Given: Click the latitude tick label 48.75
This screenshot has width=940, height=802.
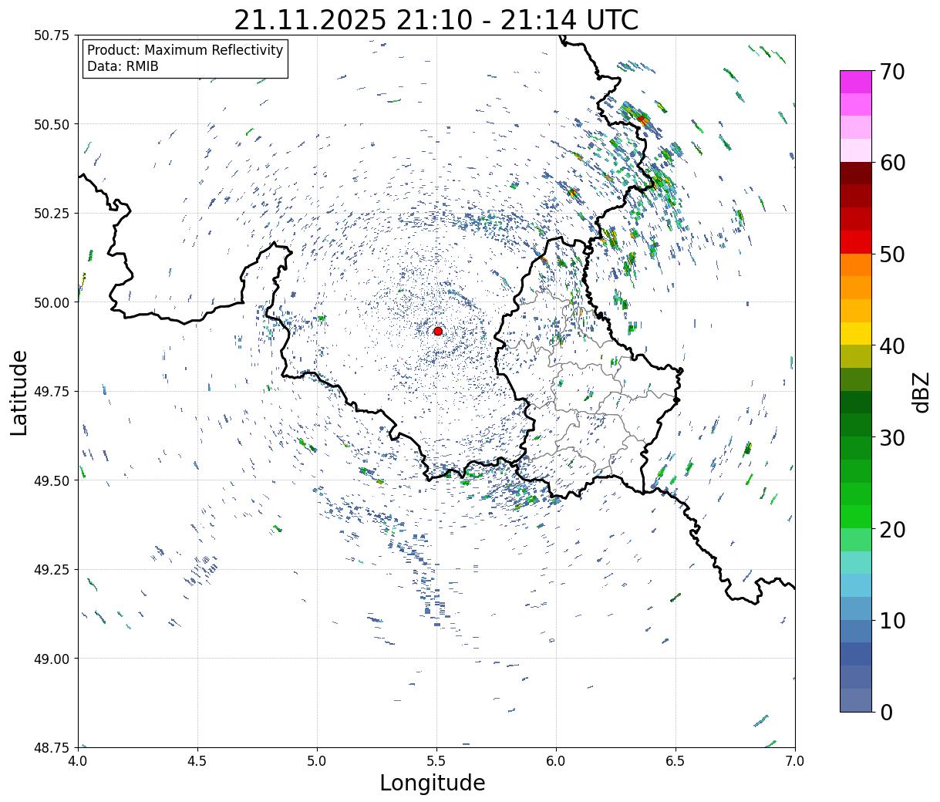Looking at the screenshot, I should click(52, 748).
